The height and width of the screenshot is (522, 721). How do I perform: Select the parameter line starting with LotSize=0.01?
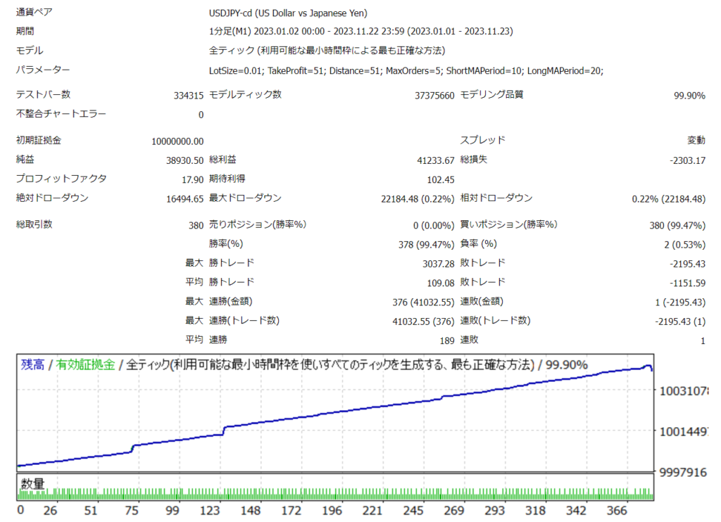pyautogui.click(x=406, y=70)
